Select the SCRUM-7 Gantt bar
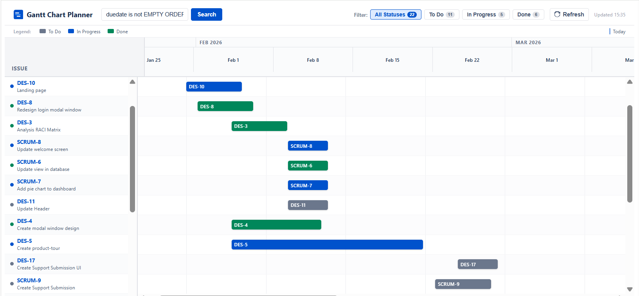 coord(308,185)
